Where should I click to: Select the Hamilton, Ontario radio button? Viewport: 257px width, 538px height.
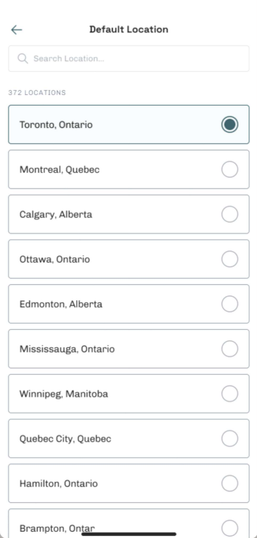(x=230, y=483)
